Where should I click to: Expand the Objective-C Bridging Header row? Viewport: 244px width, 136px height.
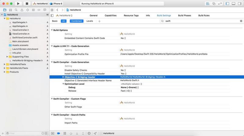coord(63,77)
